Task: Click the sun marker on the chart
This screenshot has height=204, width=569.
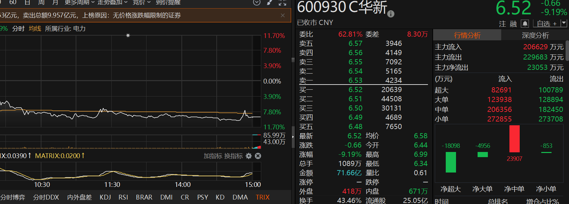Action: pos(128,35)
